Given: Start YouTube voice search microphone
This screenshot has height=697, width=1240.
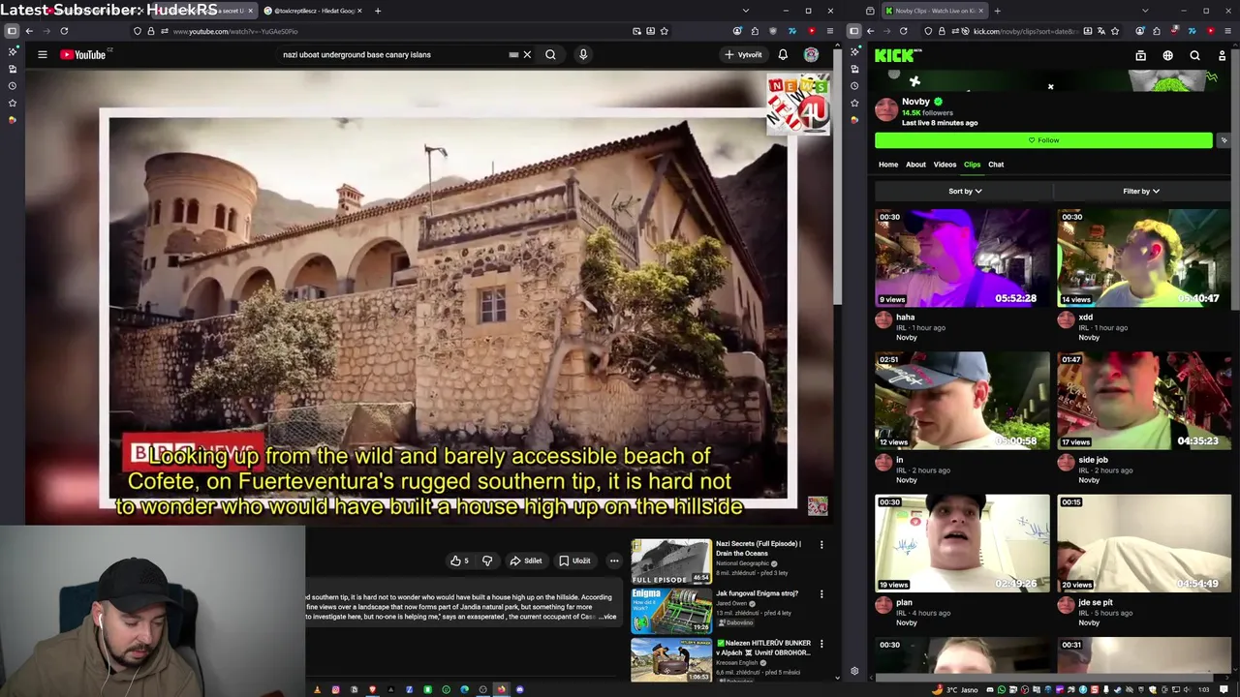Looking at the screenshot, I should 583,54.
